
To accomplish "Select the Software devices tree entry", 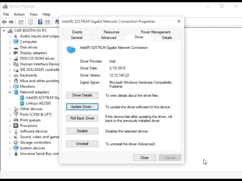I will (34, 131).
